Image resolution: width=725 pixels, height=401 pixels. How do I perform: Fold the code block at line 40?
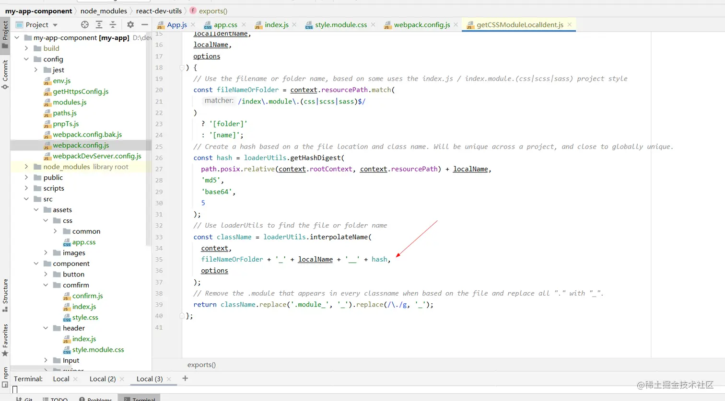point(182,316)
